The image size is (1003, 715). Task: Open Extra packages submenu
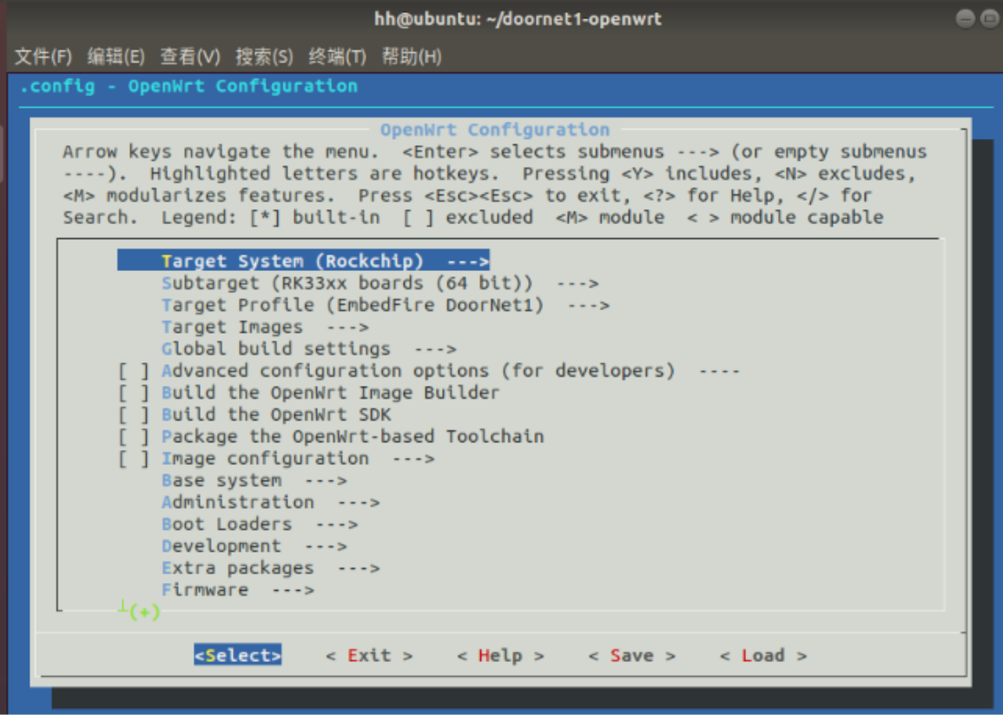[x=271, y=568]
